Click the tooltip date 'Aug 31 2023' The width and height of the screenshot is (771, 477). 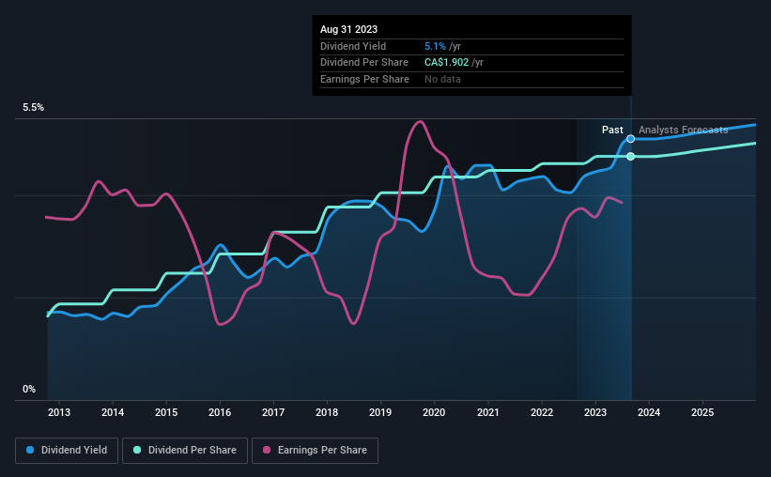click(348, 29)
